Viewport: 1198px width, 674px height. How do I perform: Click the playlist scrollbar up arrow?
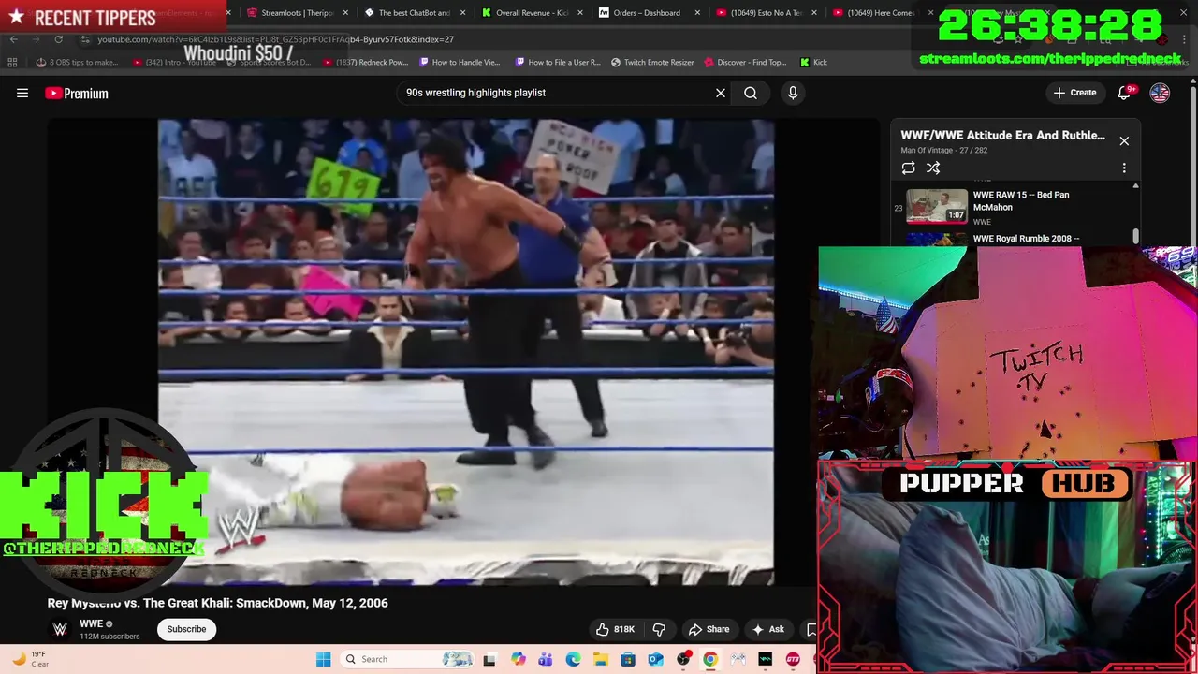[x=1135, y=186]
